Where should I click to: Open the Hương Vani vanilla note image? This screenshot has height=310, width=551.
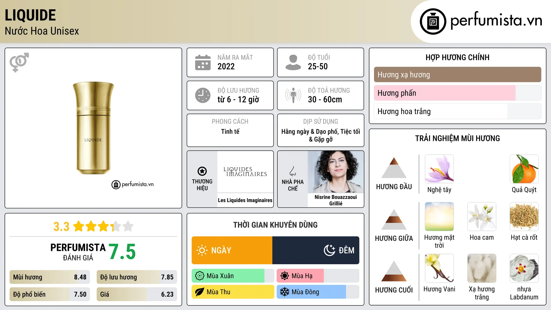(439, 268)
